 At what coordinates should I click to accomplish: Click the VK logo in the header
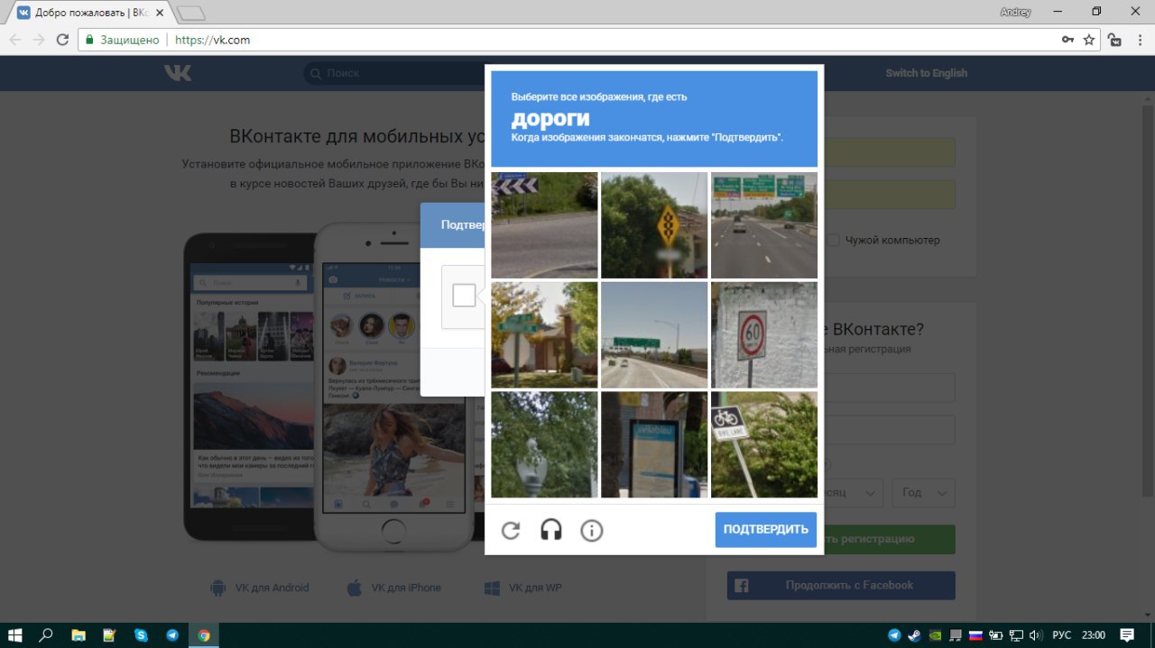178,73
